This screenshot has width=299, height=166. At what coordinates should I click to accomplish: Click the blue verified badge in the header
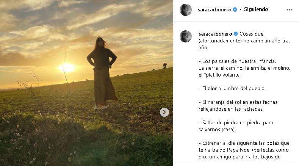(235, 9)
